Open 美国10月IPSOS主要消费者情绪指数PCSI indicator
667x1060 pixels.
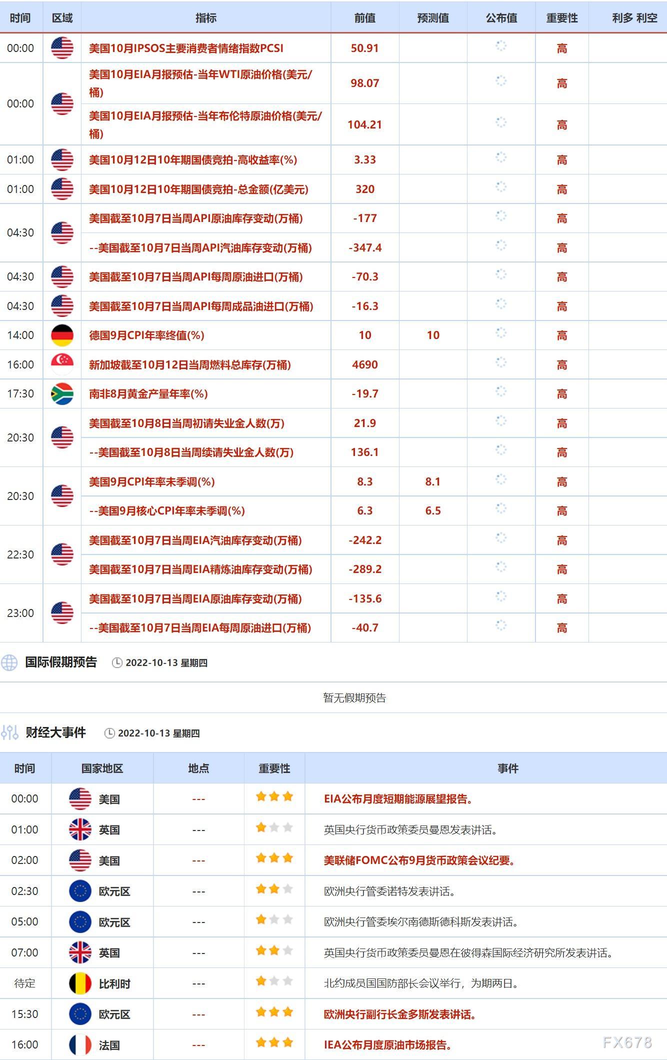coord(186,48)
